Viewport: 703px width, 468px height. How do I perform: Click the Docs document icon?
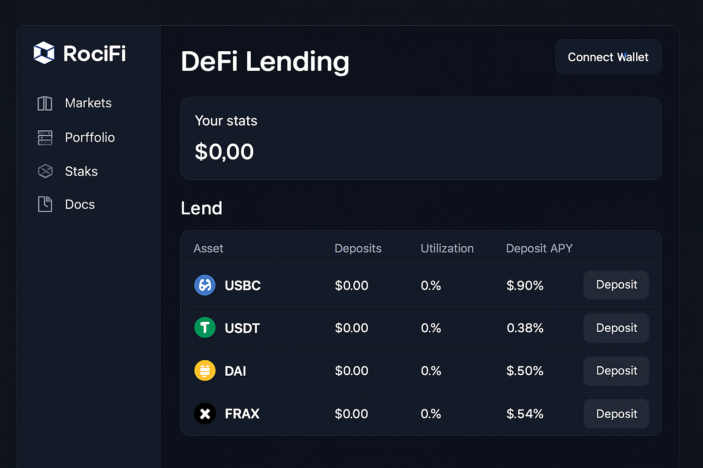[45, 204]
